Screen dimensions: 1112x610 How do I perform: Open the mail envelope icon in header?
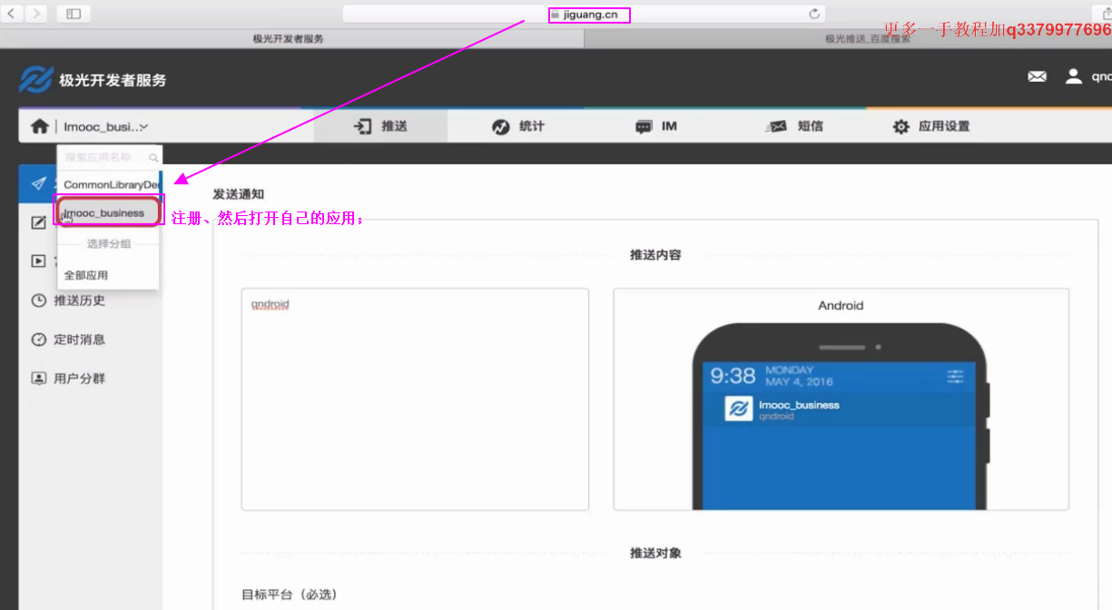pyautogui.click(x=1037, y=77)
